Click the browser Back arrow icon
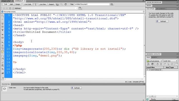Viewport: 179px width, 101px height. tap(4, 8)
